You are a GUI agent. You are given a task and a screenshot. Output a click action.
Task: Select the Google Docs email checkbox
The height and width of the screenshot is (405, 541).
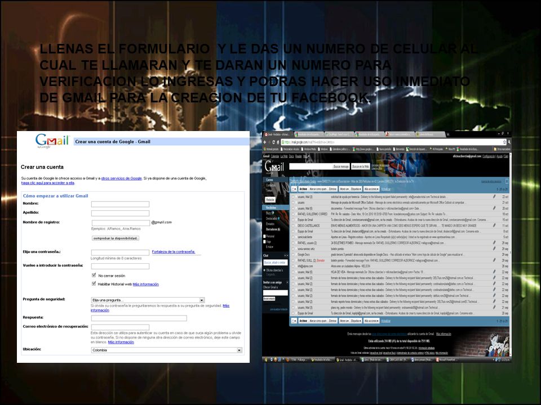tap(293, 254)
